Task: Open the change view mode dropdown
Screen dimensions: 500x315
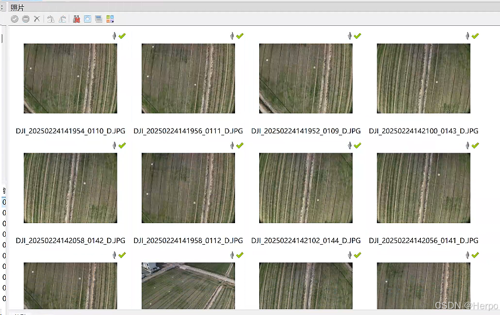Action: point(110,19)
